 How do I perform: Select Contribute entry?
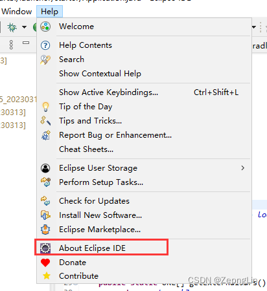point(144,276)
